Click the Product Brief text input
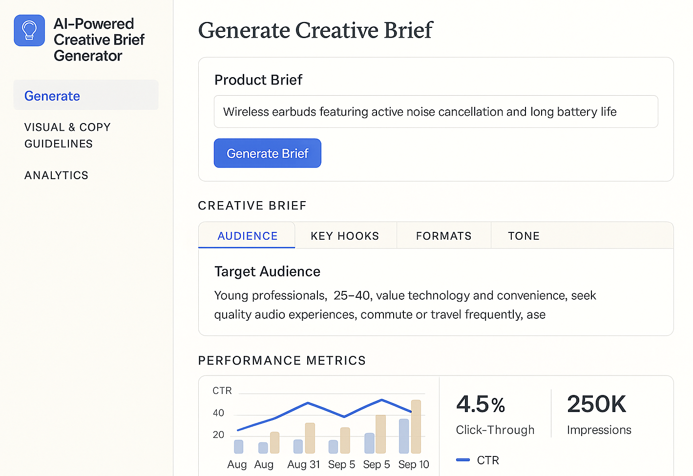The width and height of the screenshot is (693, 476). [x=436, y=111]
